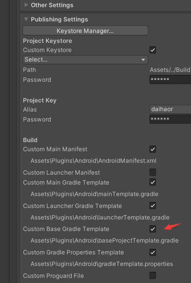Click the Alias field showing daihaor

pos(170,109)
